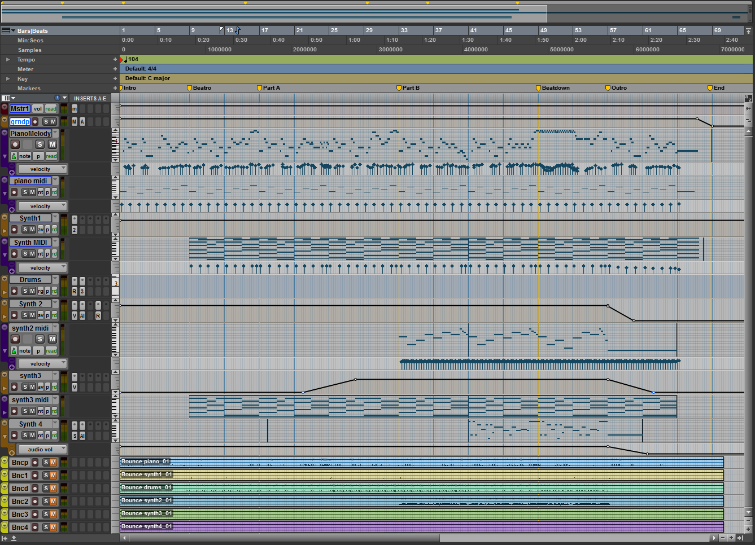Viewport: 755px width, 545px height.
Task: Select the Min:Secs ruler
Action: tap(30, 41)
